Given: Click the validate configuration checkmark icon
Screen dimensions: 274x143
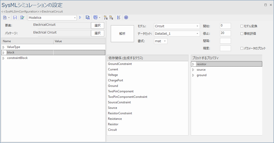Looking at the screenshot, I should [22, 17].
